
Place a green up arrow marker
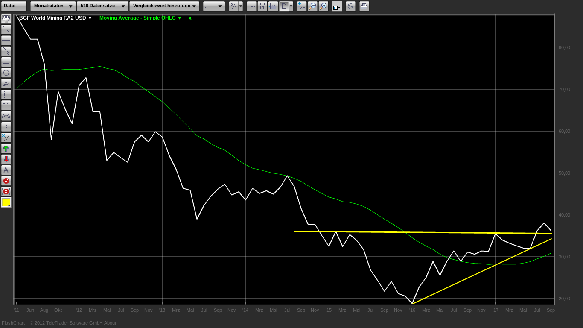pos(6,149)
